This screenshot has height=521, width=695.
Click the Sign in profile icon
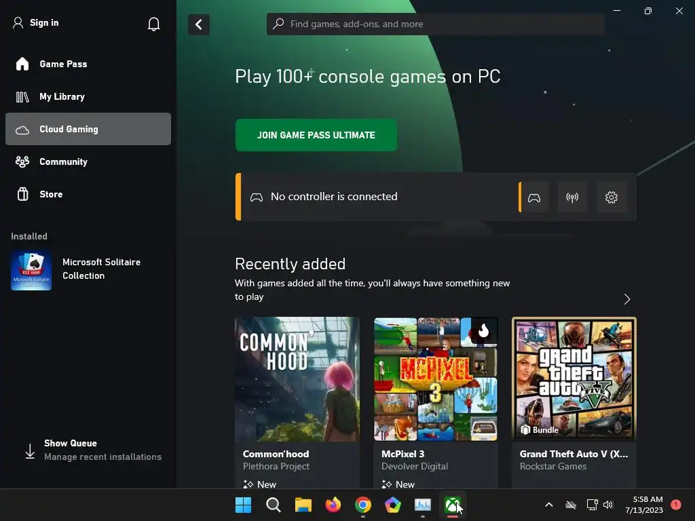point(18,23)
